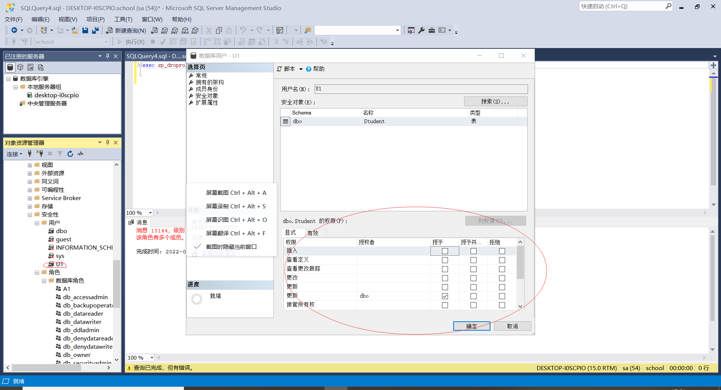The height and width of the screenshot is (390, 721).
Task: Confirm the dialog with 确定 button
Action: tap(472, 326)
